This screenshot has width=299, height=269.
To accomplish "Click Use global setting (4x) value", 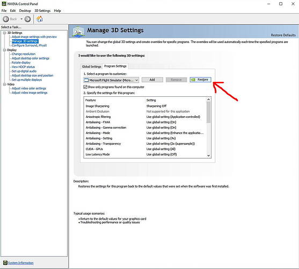I will point(161,138).
